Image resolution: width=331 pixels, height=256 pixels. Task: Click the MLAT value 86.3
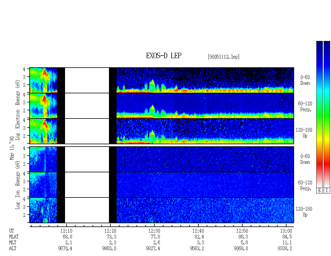point(243,237)
